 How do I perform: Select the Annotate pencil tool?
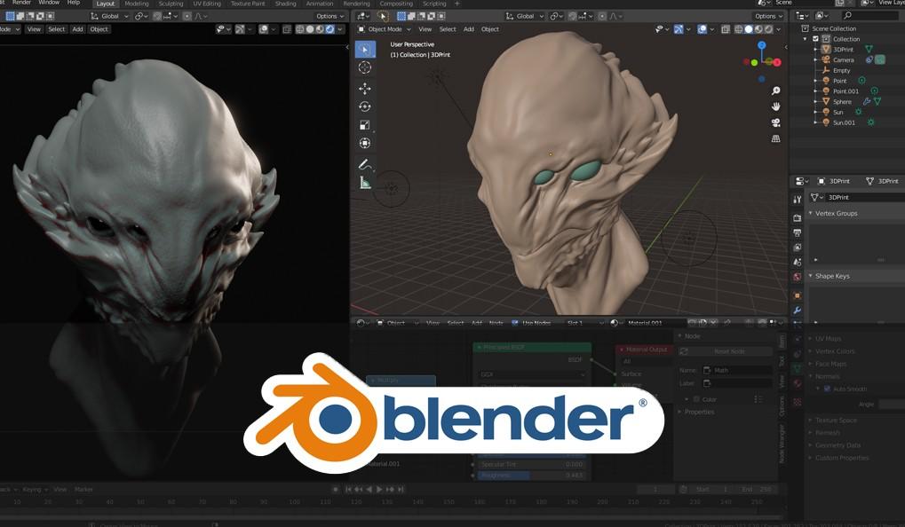[365, 164]
